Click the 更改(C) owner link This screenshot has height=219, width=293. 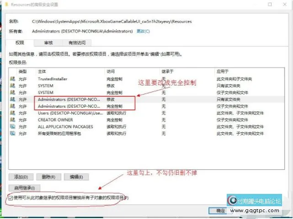(x=143, y=31)
